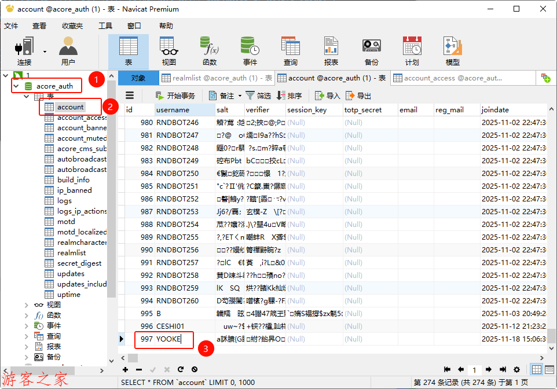Toggle the 筛选 (Filter) button
The height and width of the screenshot is (389, 557).
click(x=258, y=96)
